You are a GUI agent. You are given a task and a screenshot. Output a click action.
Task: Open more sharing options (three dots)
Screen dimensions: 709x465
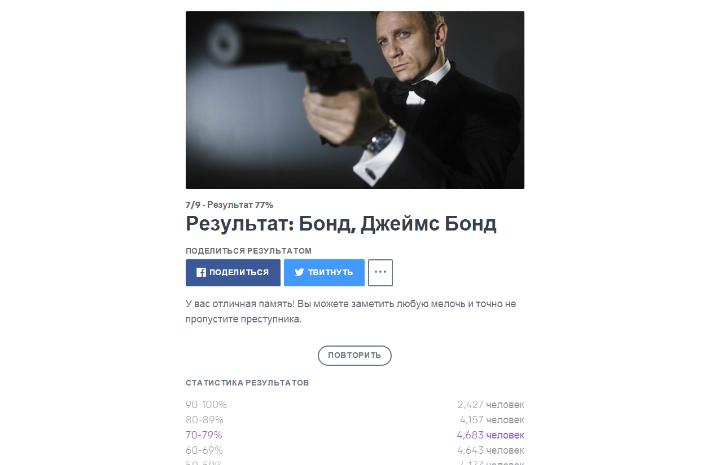(x=380, y=273)
